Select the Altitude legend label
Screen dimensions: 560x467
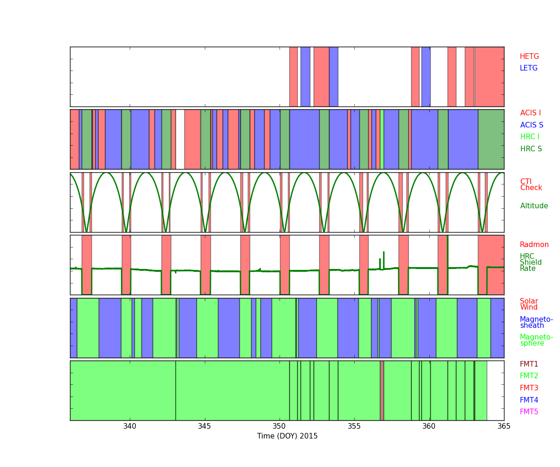point(534,206)
